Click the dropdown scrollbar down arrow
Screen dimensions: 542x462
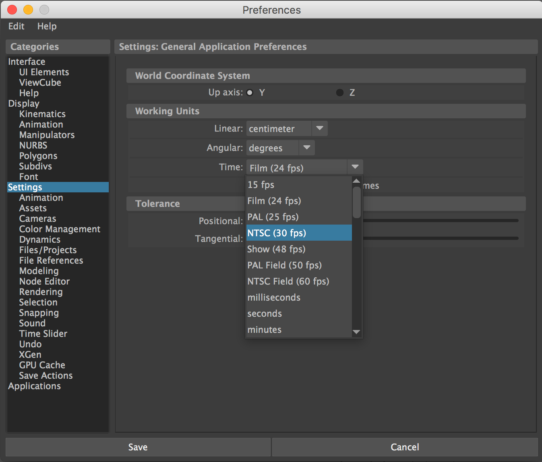356,332
